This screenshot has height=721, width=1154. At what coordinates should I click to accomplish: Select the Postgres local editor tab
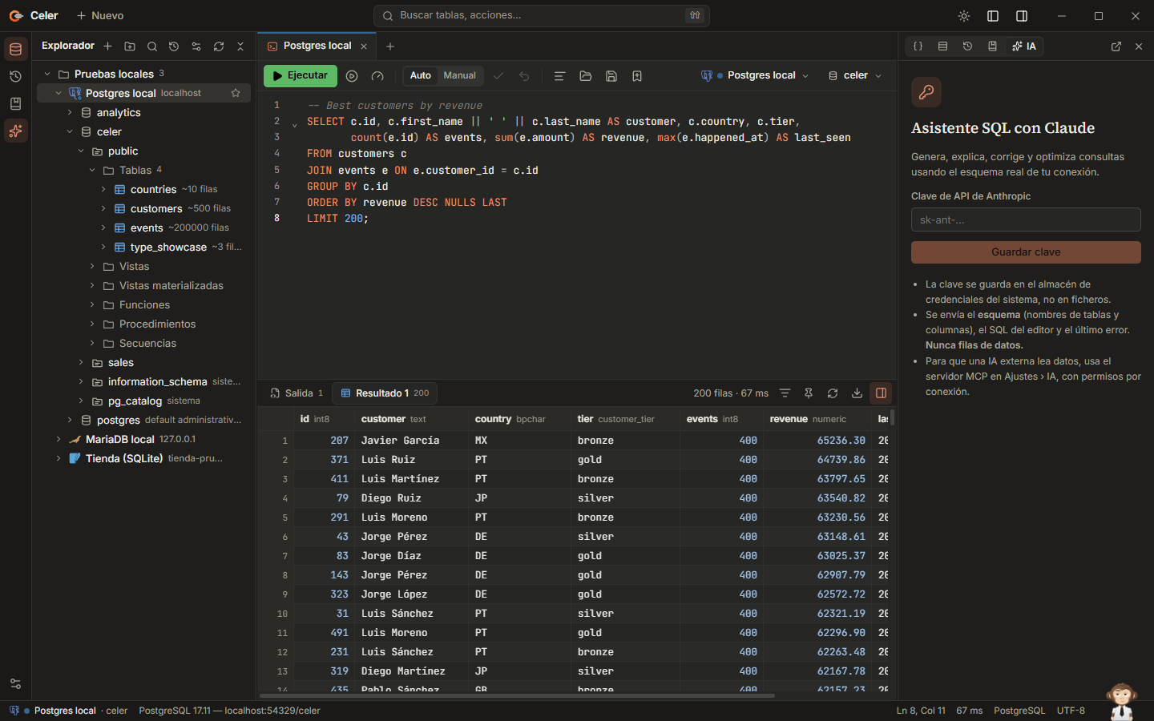pos(317,46)
